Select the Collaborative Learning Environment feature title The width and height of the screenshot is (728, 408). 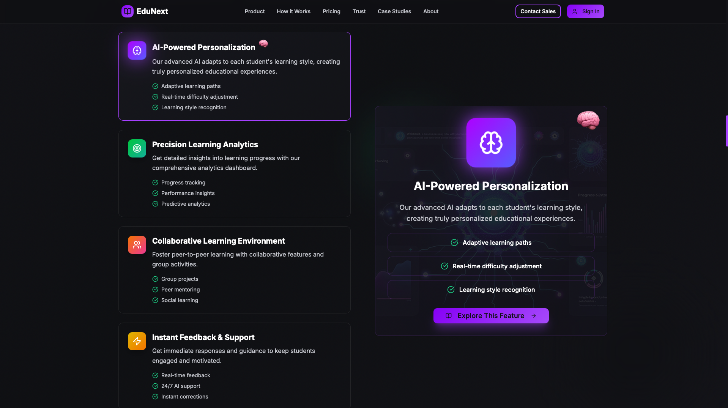coord(218,241)
